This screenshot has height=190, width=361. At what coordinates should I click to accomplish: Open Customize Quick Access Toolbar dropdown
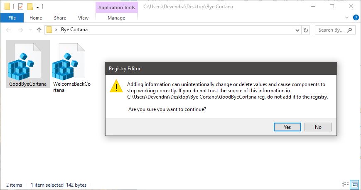coord(37,7)
